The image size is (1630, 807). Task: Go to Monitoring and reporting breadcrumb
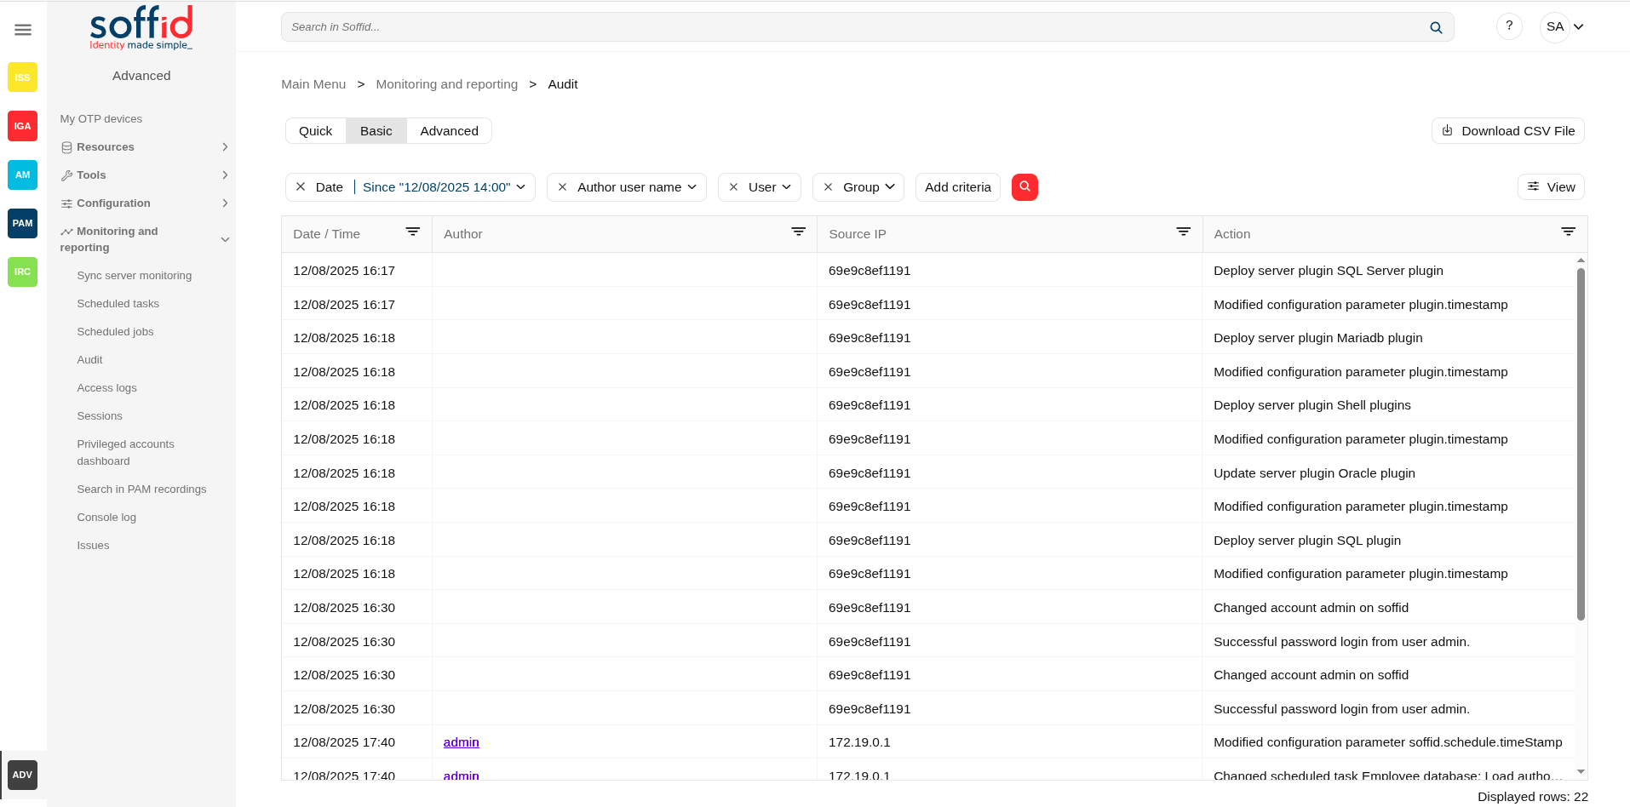(x=447, y=84)
